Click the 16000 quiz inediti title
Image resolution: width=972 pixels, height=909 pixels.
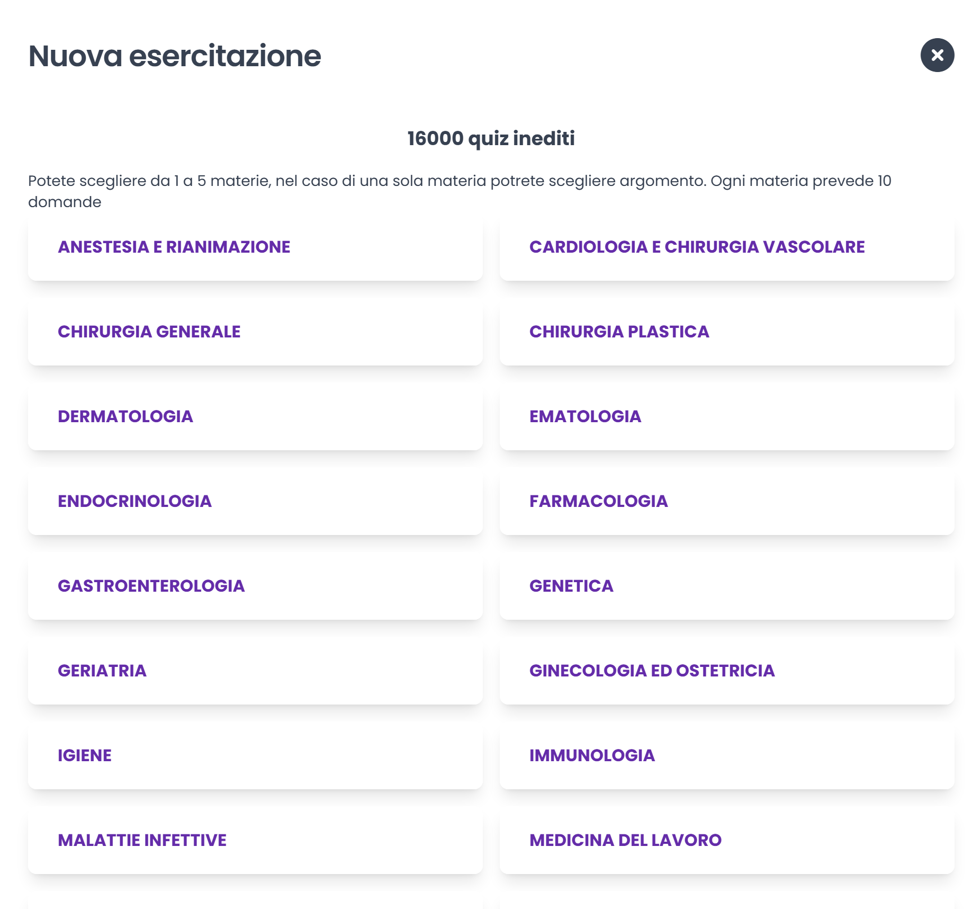(x=491, y=139)
